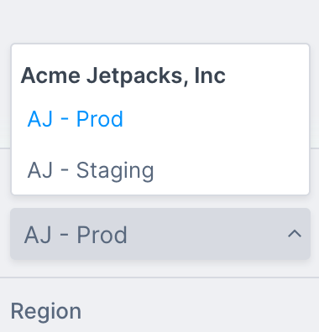Click the gray AJ - Prod dropdown field
Screen dimensions: 319x332
tap(160, 234)
